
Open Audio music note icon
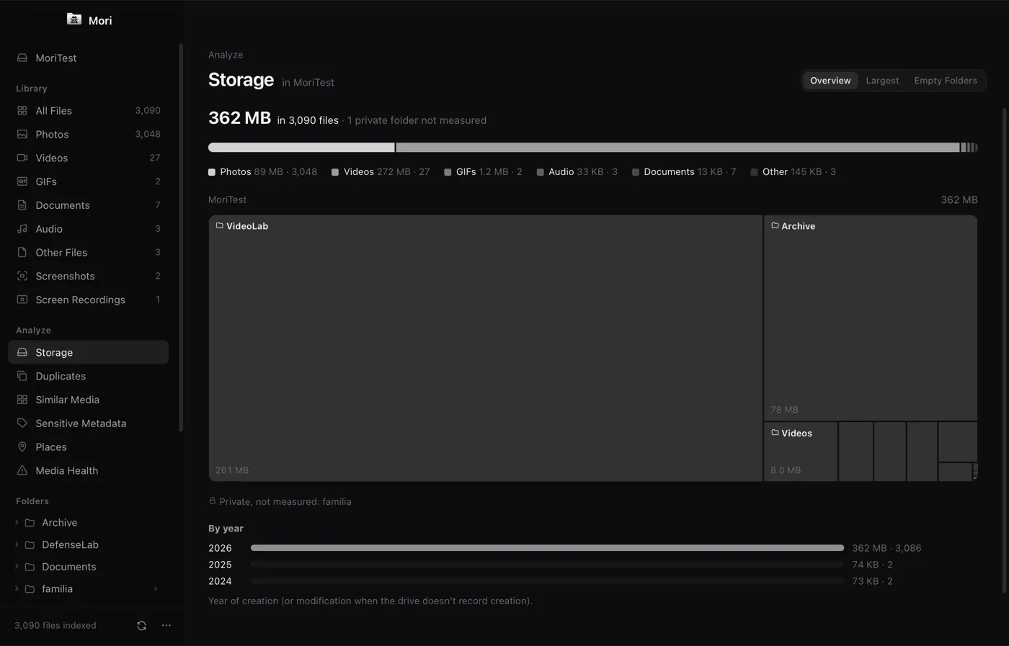pyautogui.click(x=22, y=229)
